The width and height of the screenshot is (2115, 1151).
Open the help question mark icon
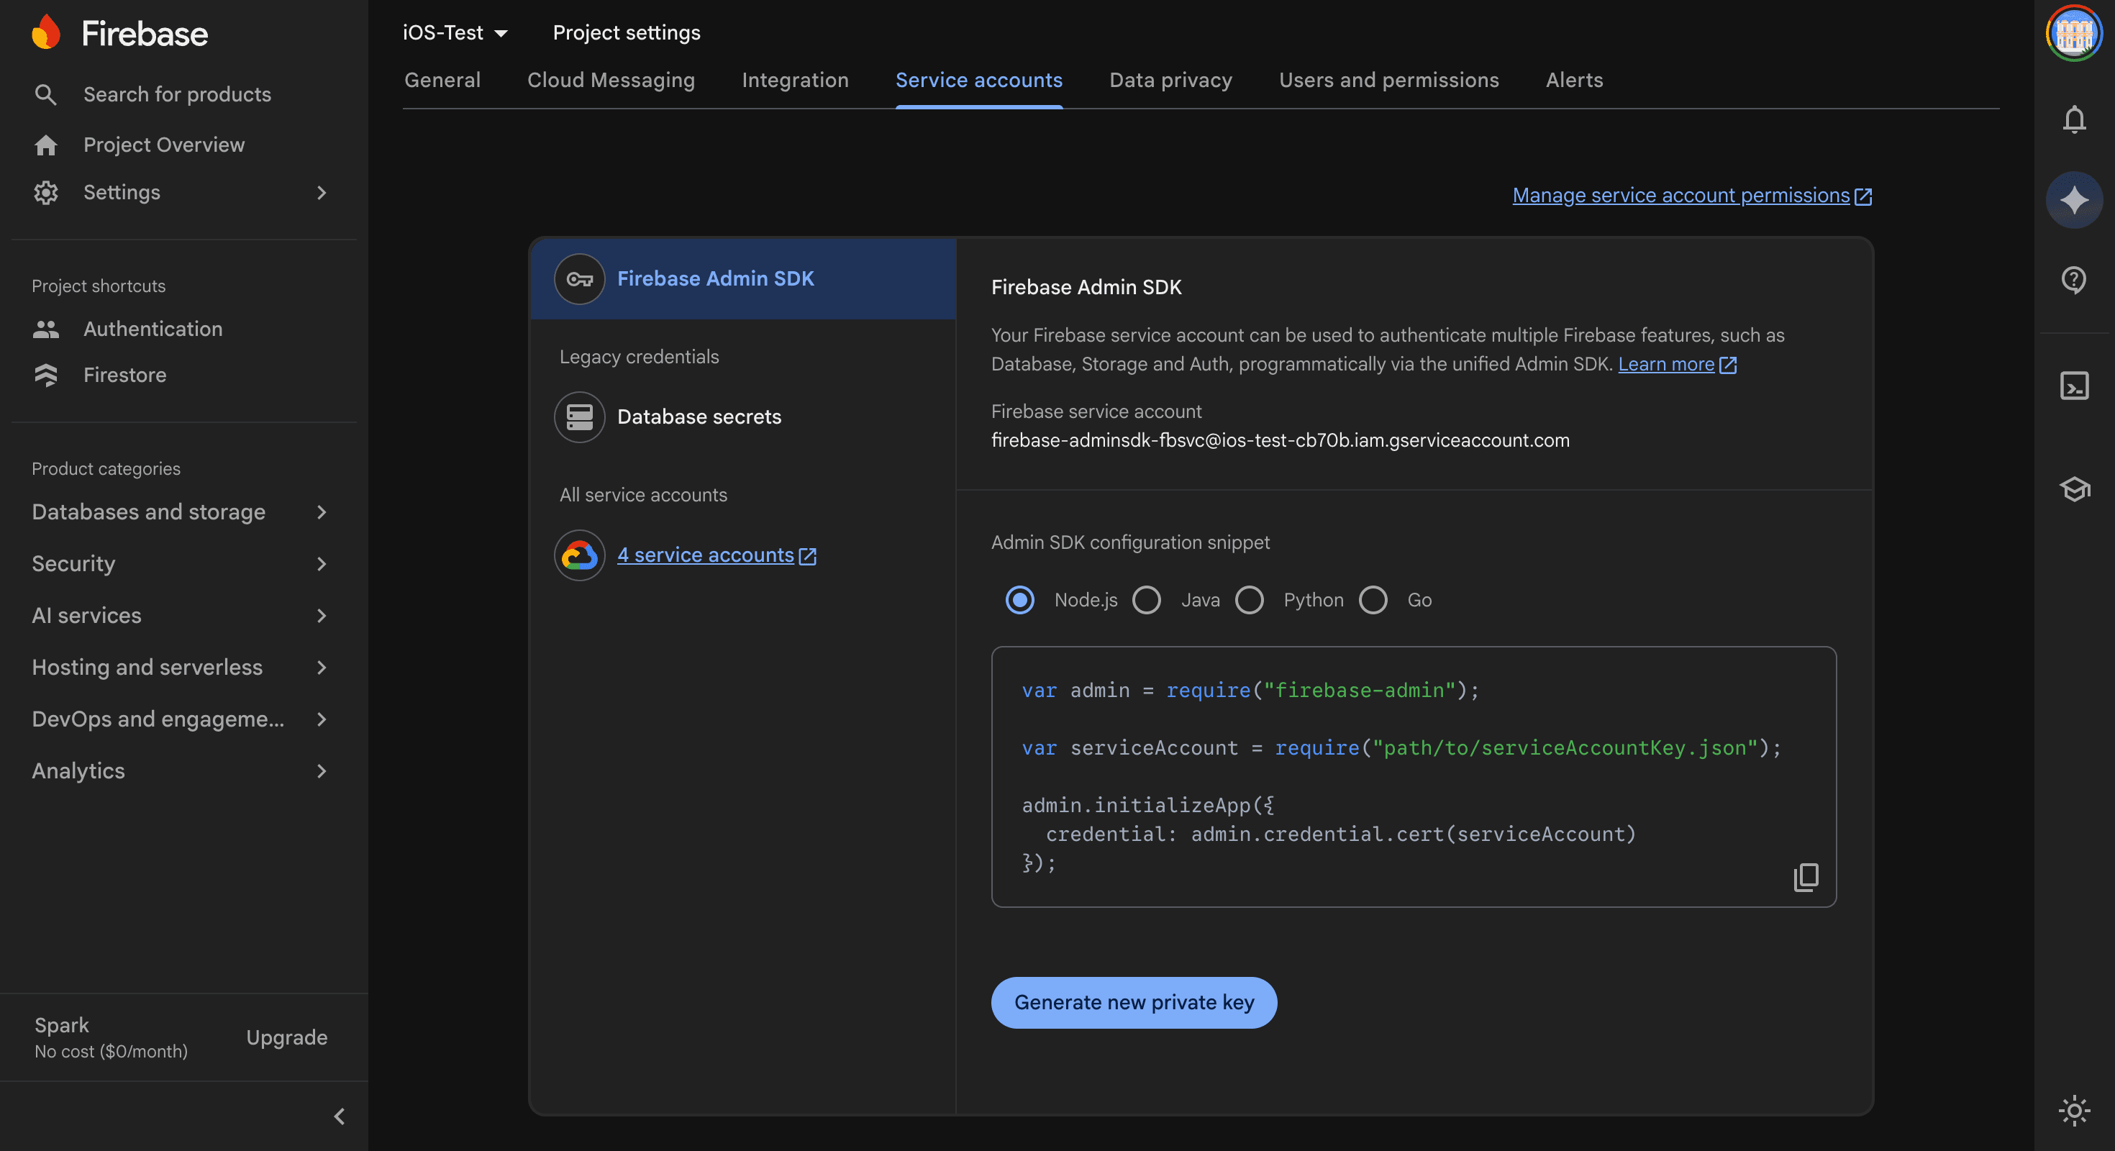pos(2075,280)
